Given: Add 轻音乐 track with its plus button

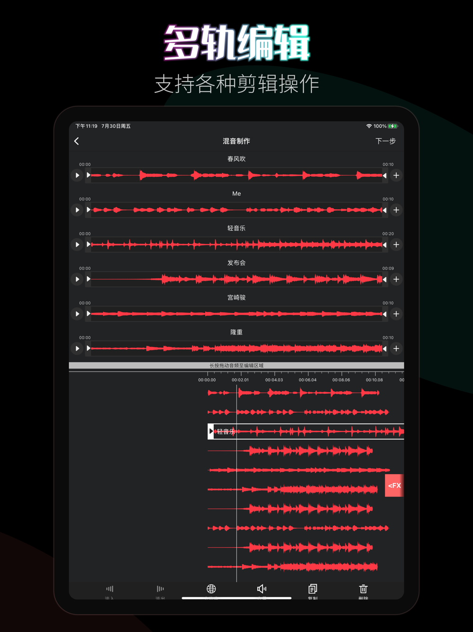Looking at the screenshot, I should click(x=396, y=244).
